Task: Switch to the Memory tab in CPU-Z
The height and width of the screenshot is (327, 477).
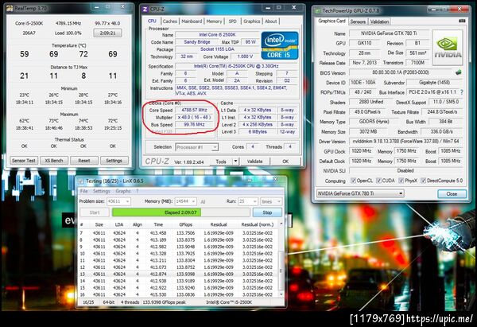Action: [x=214, y=21]
